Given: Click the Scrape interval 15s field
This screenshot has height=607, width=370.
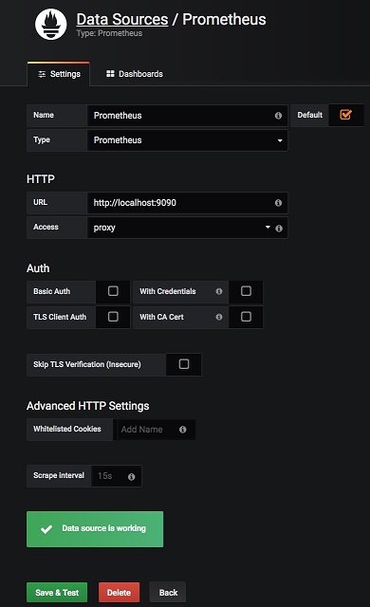Looking at the screenshot, I should click(x=116, y=476).
